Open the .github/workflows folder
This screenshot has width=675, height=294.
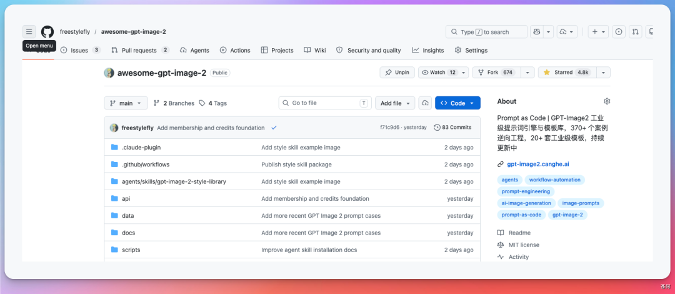[146, 165]
